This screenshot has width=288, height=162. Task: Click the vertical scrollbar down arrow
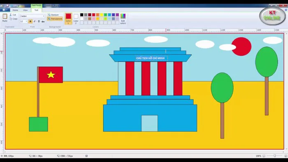click(x=286, y=149)
